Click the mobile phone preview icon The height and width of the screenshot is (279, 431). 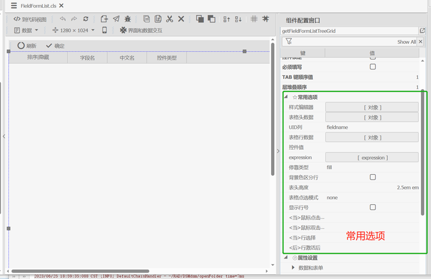click(104, 30)
